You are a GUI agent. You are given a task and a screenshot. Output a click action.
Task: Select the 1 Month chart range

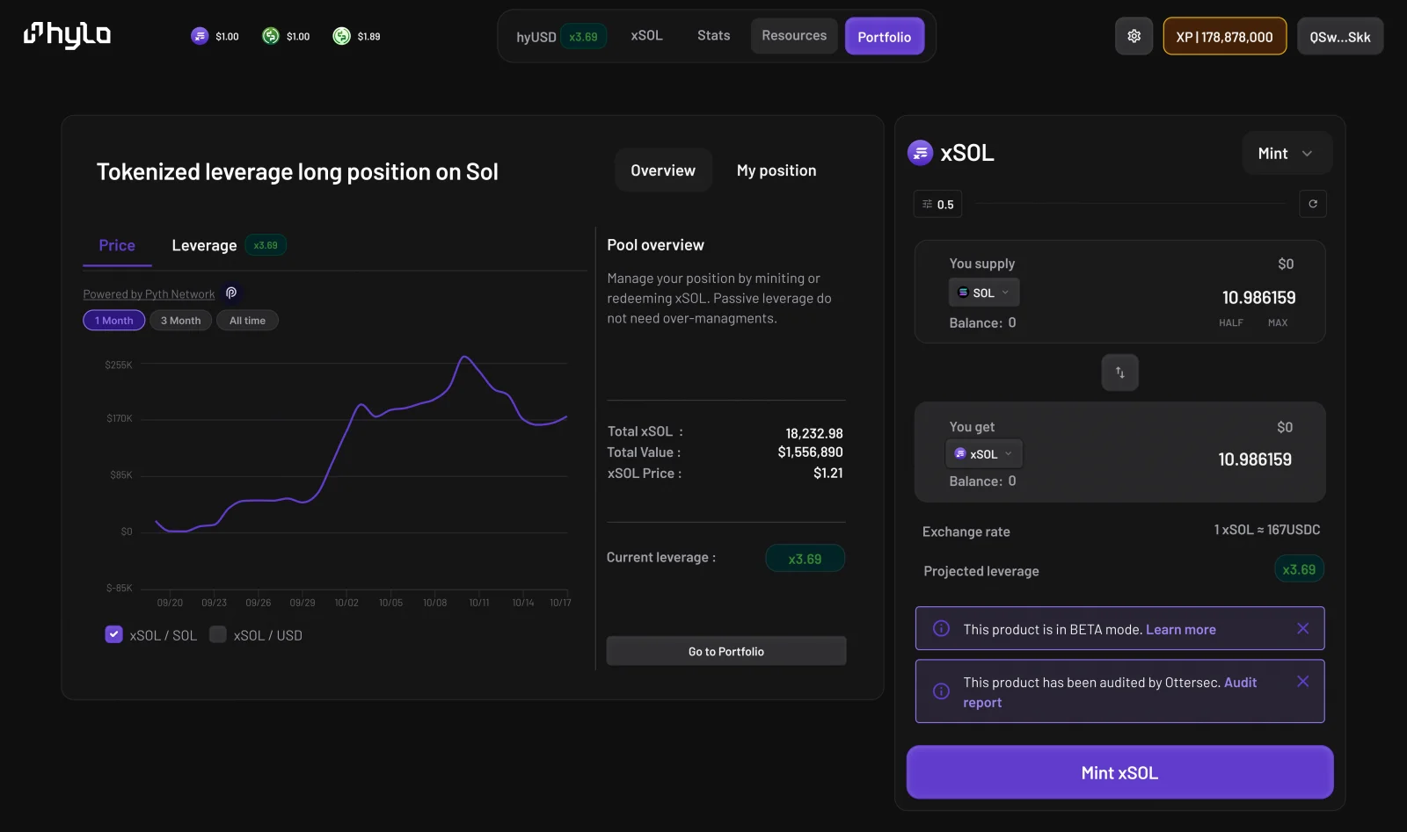(114, 321)
